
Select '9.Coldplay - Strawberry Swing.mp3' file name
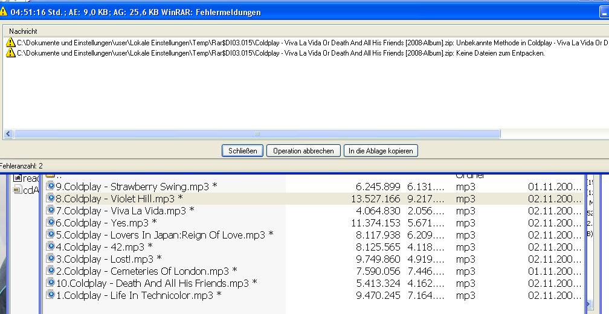tap(137, 187)
